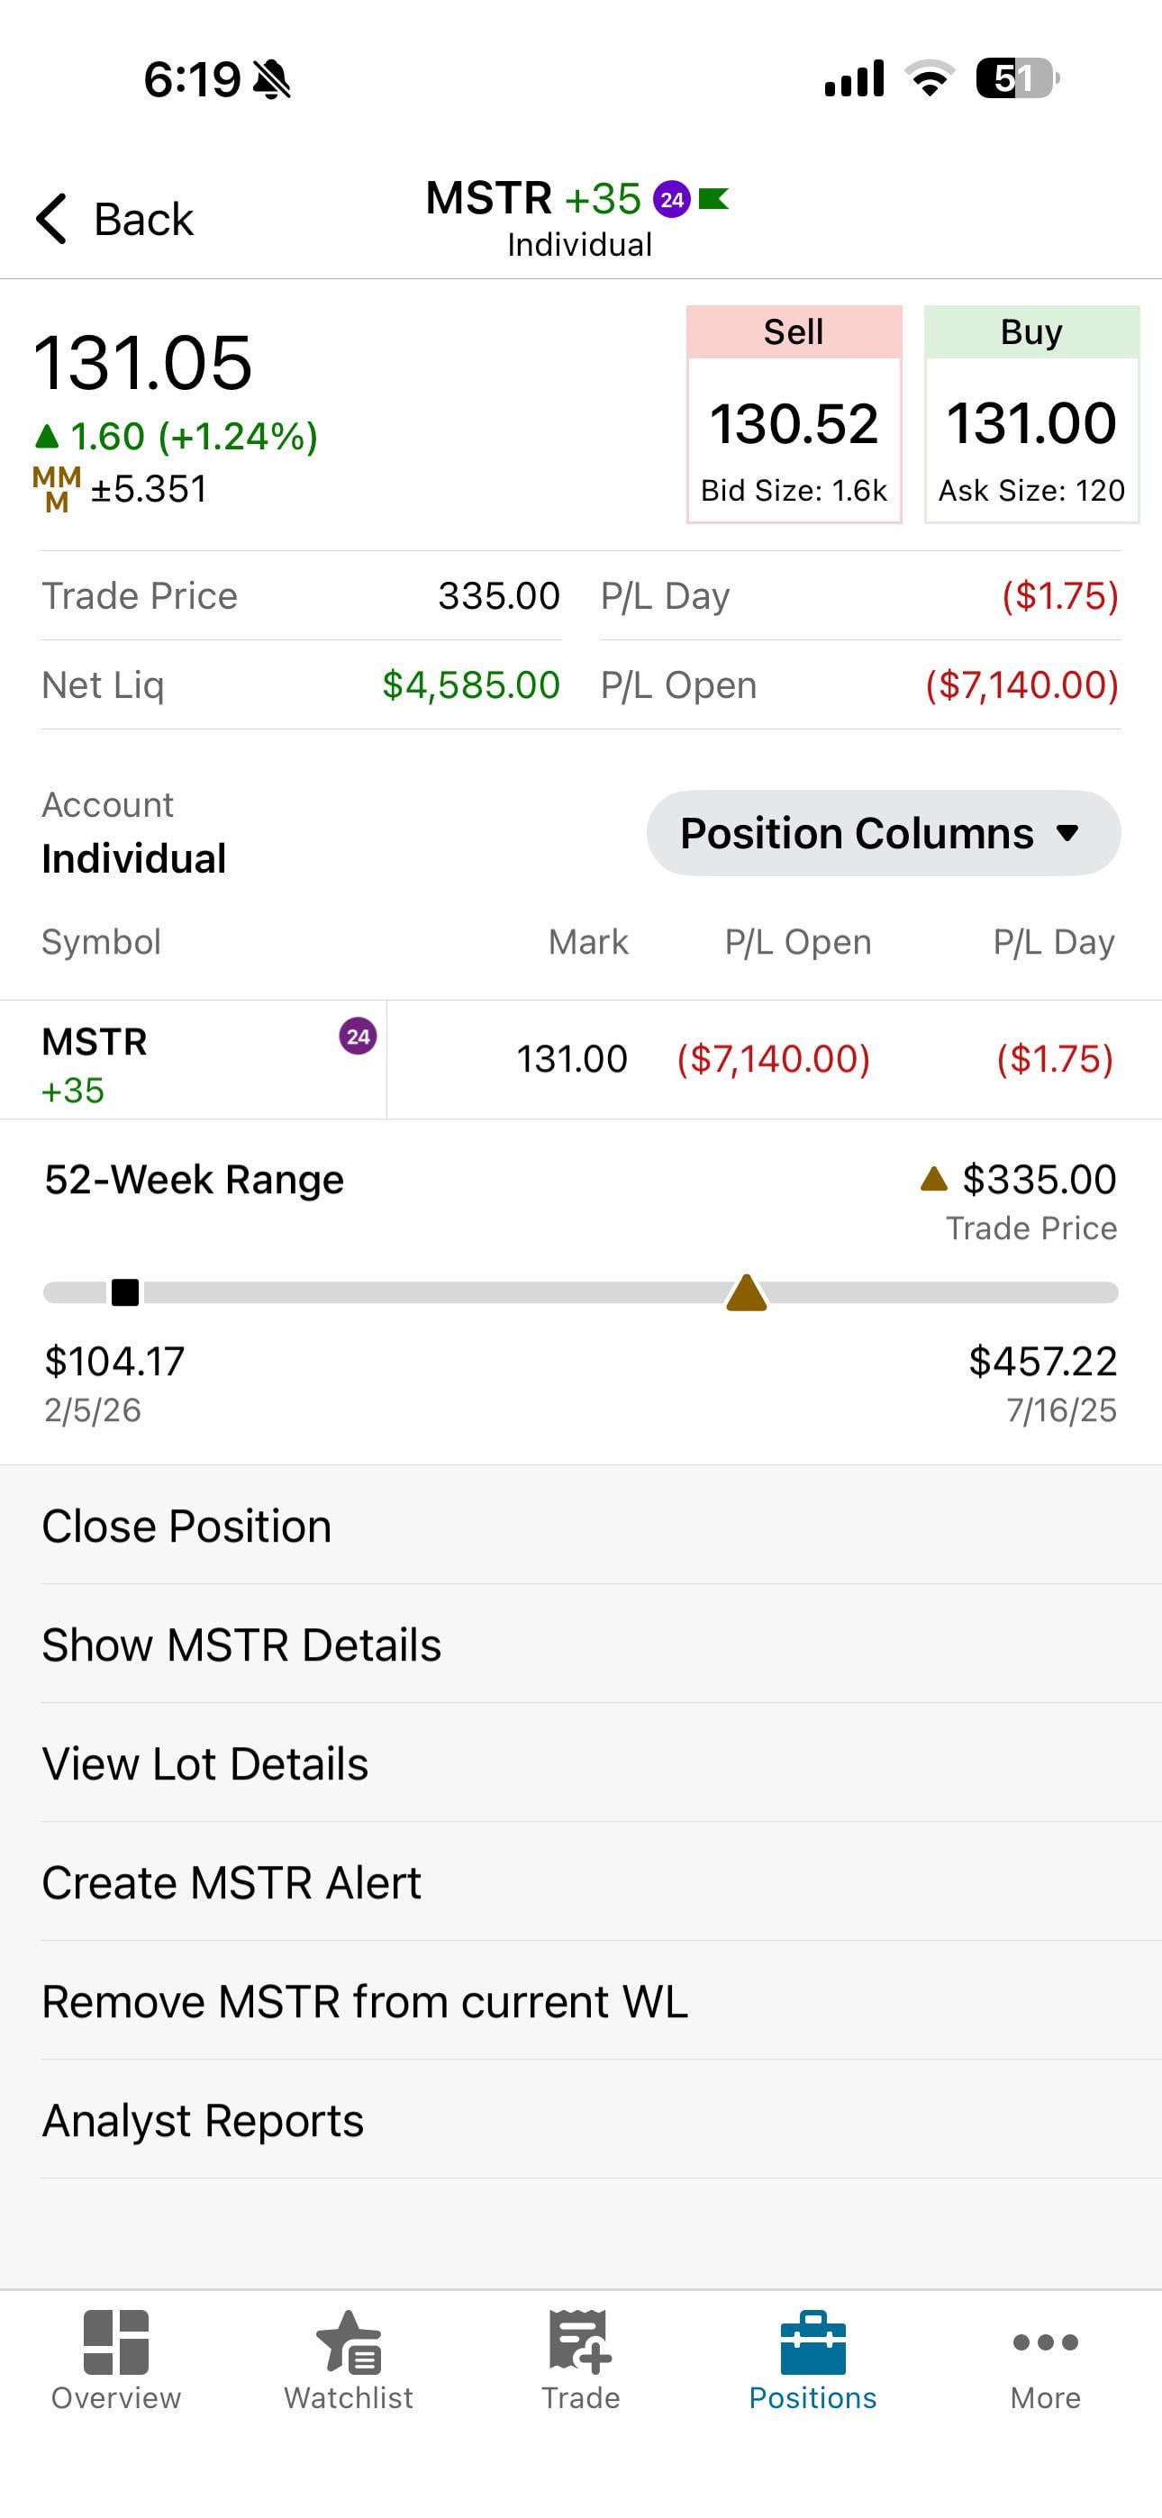Open the More options dots
Viewport: 1162px width, 2518px height.
tap(1045, 2342)
